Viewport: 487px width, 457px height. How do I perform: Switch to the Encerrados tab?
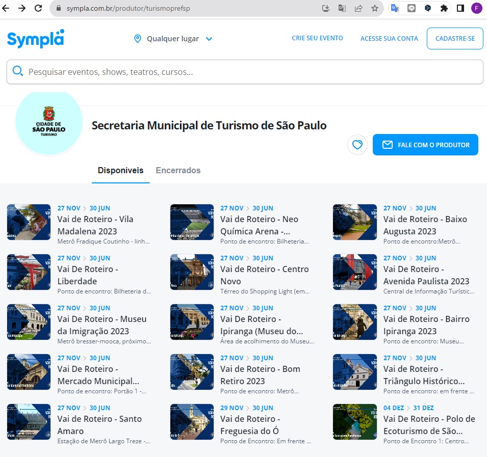click(x=178, y=170)
